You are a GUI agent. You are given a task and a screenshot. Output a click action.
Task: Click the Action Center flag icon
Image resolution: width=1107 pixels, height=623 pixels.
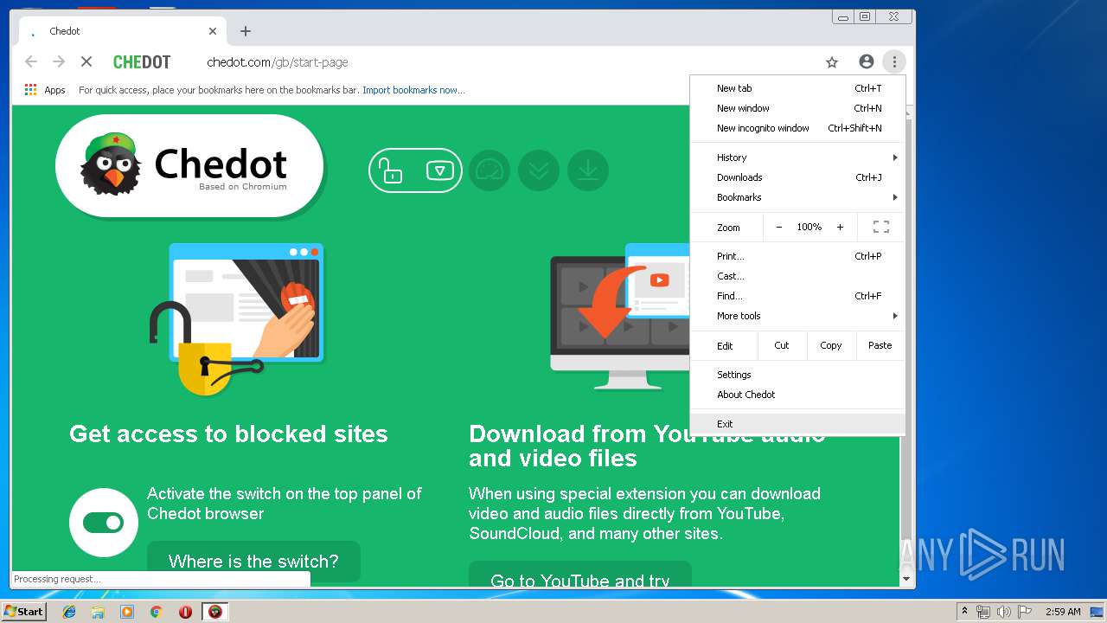click(1026, 612)
